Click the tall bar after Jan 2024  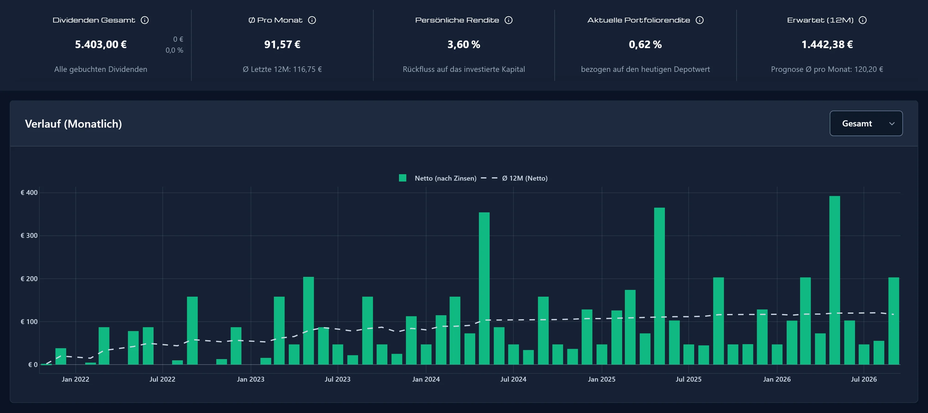coord(484,288)
